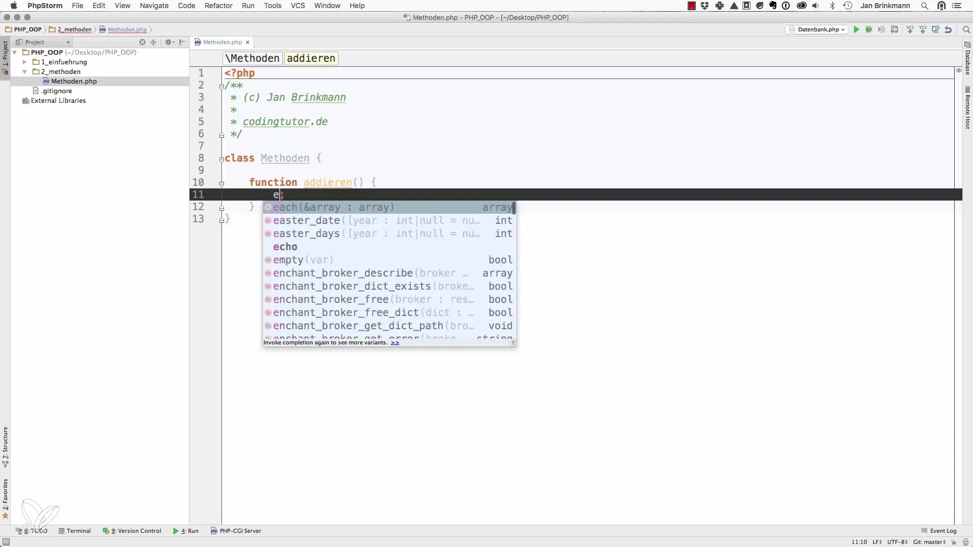Open the Terminal tool window

click(x=74, y=531)
